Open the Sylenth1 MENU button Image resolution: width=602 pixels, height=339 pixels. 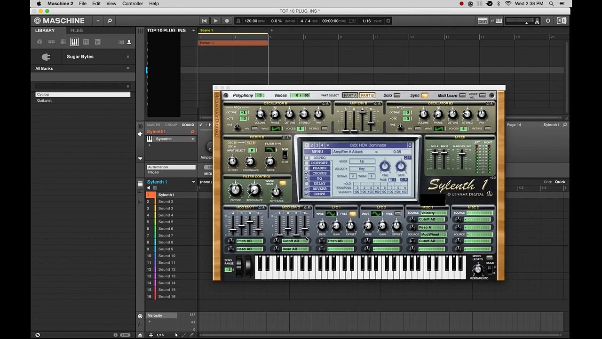coord(317,152)
